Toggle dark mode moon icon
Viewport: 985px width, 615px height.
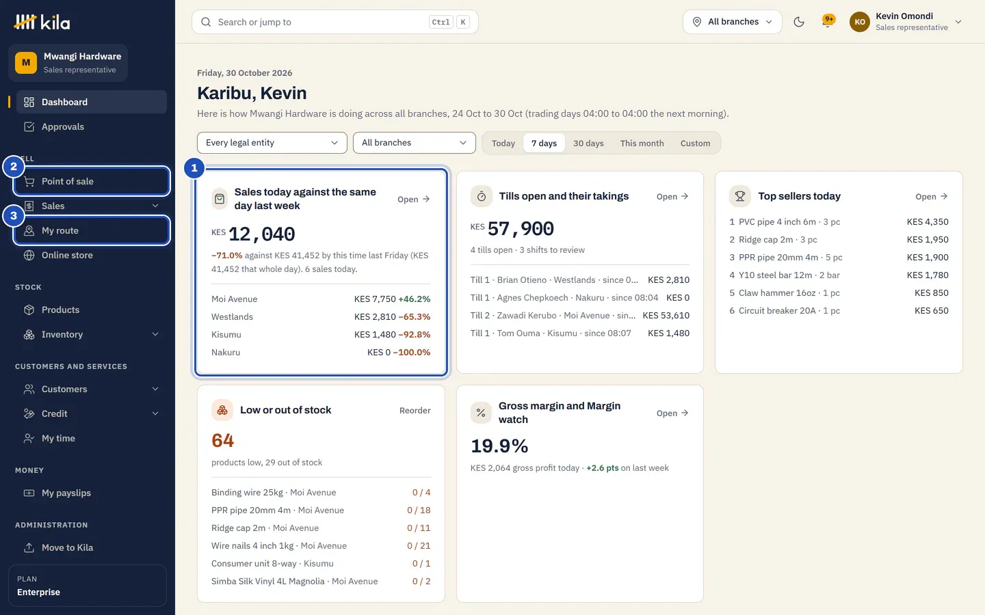click(x=798, y=22)
